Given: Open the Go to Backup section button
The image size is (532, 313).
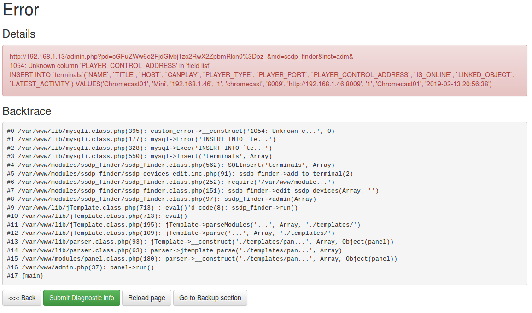Looking at the screenshot, I should coord(210,298).
